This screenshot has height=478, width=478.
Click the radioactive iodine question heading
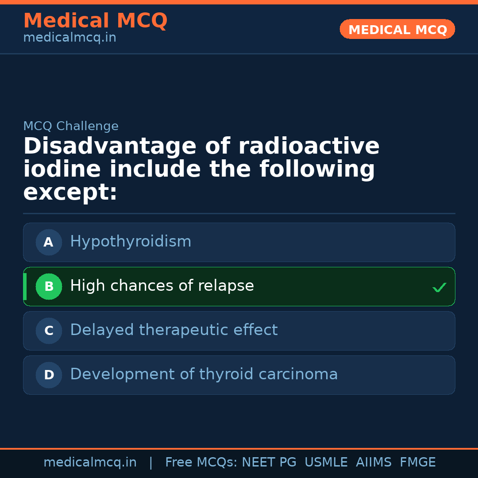coord(201,169)
